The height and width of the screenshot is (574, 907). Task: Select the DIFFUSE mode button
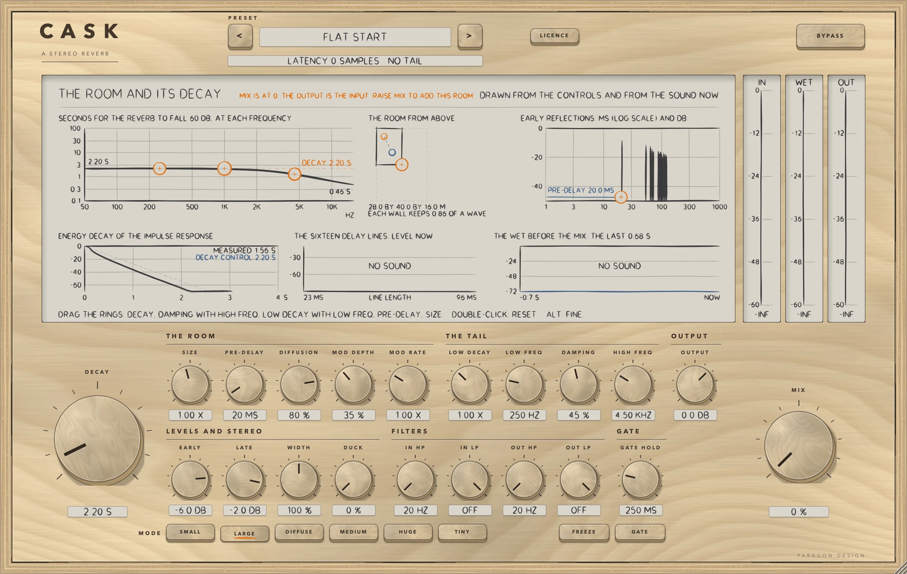pos(299,532)
